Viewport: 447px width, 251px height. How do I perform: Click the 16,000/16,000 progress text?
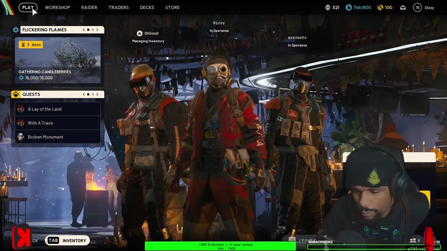[39, 78]
